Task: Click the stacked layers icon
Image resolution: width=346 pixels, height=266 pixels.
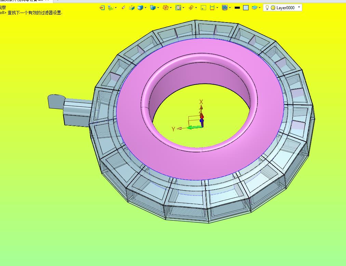Action: pyautogui.click(x=254, y=8)
